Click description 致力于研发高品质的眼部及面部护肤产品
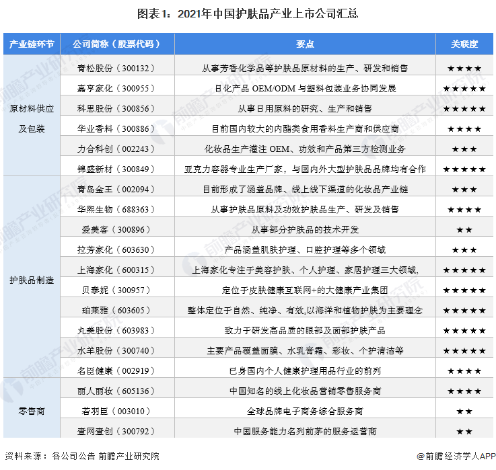Screen dimensions: 496x470 (x=305, y=331)
